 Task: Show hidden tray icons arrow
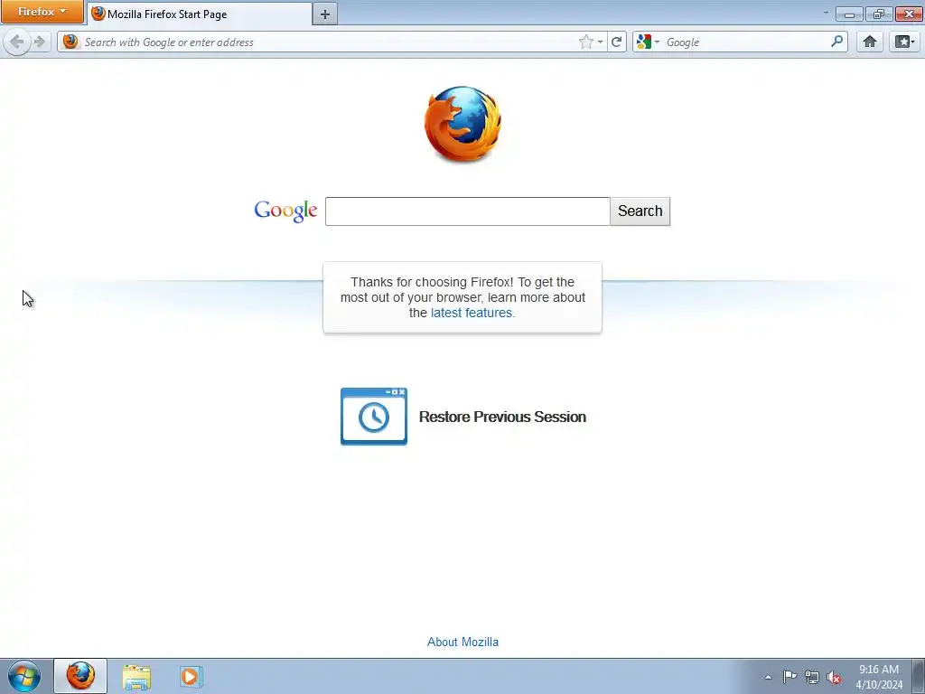pyautogui.click(x=768, y=678)
